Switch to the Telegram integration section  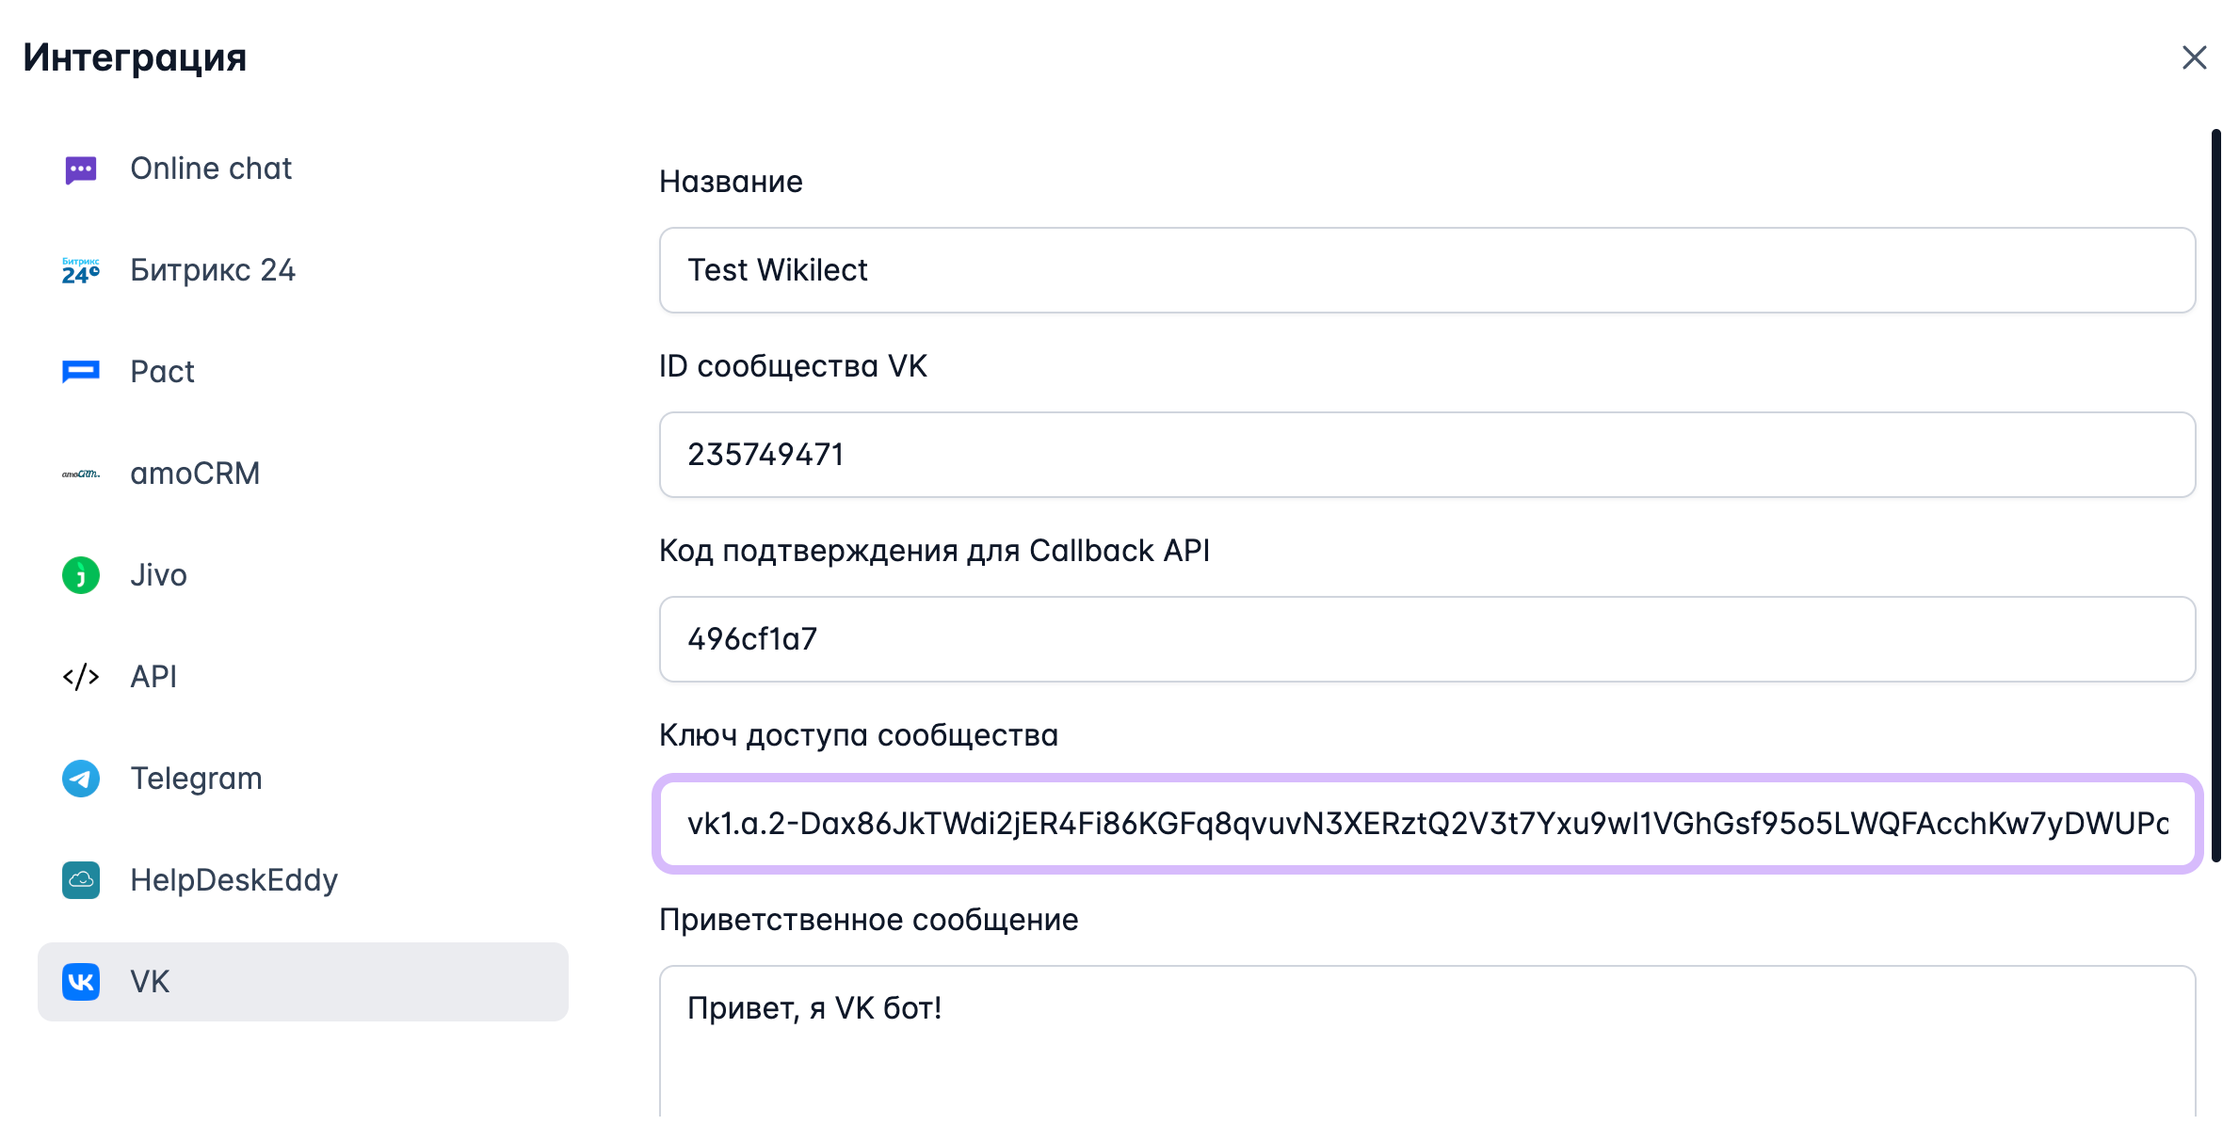tap(196, 778)
